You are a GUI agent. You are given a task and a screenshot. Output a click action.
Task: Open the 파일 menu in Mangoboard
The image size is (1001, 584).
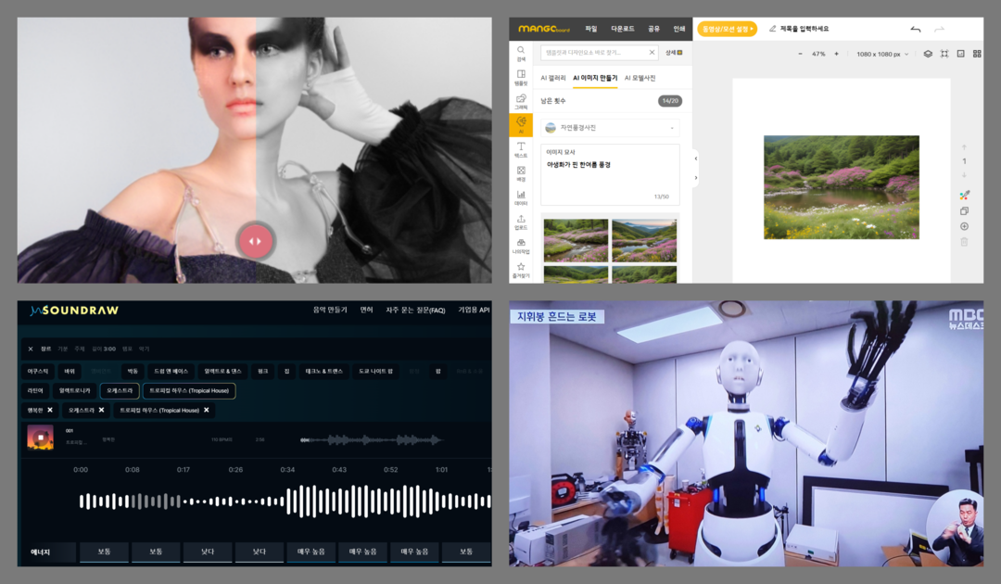(590, 28)
